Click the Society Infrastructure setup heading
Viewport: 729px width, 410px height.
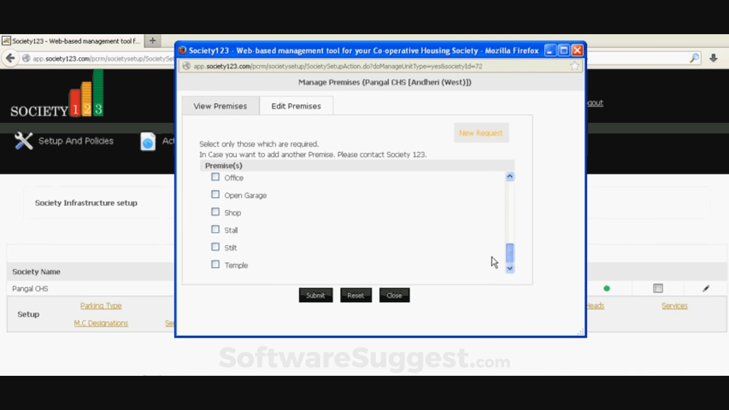(86, 203)
